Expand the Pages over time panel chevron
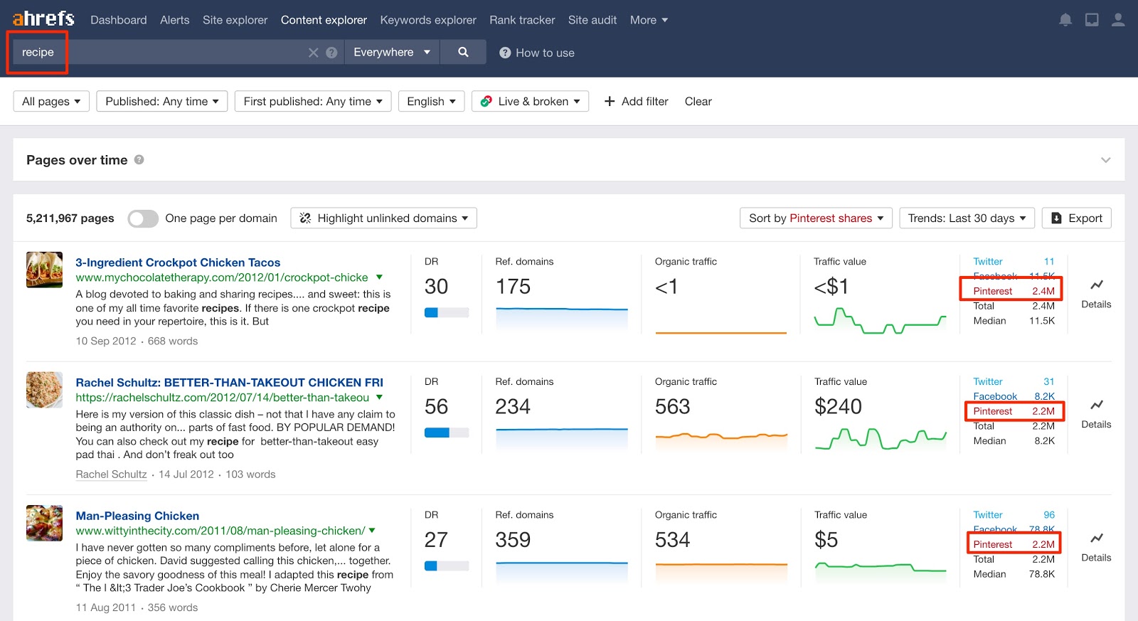Screen dimensions: 1138x621 pos(1105,160)
